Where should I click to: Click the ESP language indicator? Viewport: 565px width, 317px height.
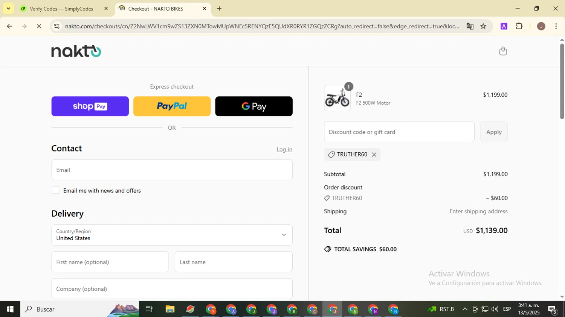(x=507, y=309)
